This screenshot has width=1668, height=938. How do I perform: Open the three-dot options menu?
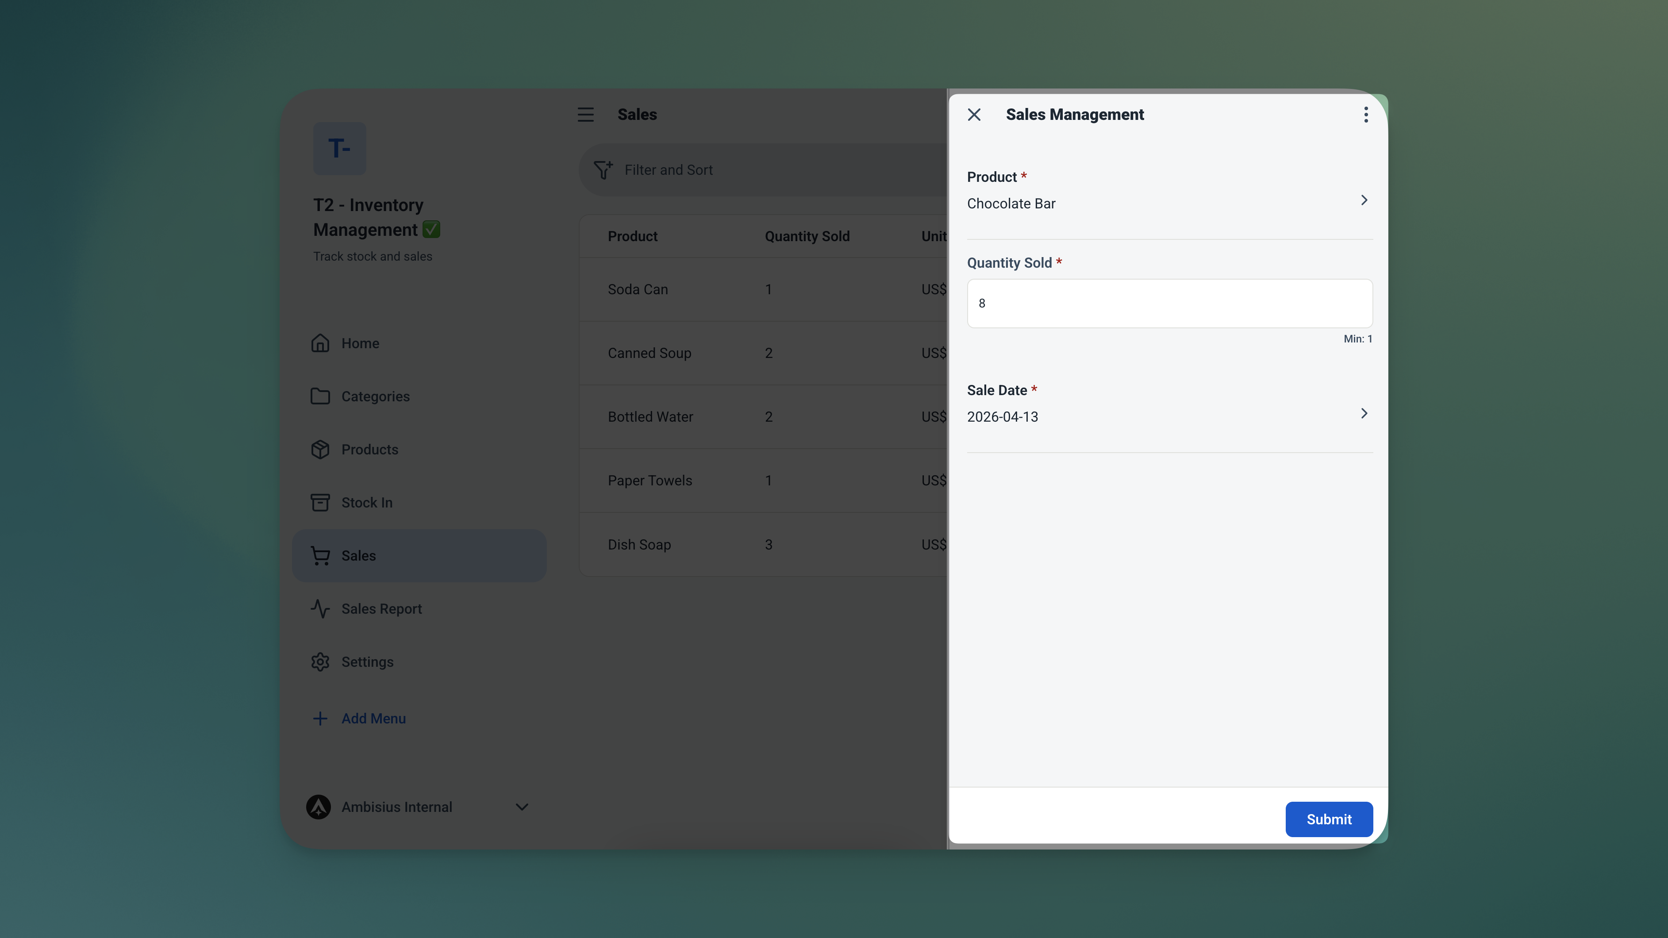coord(1366,115)
